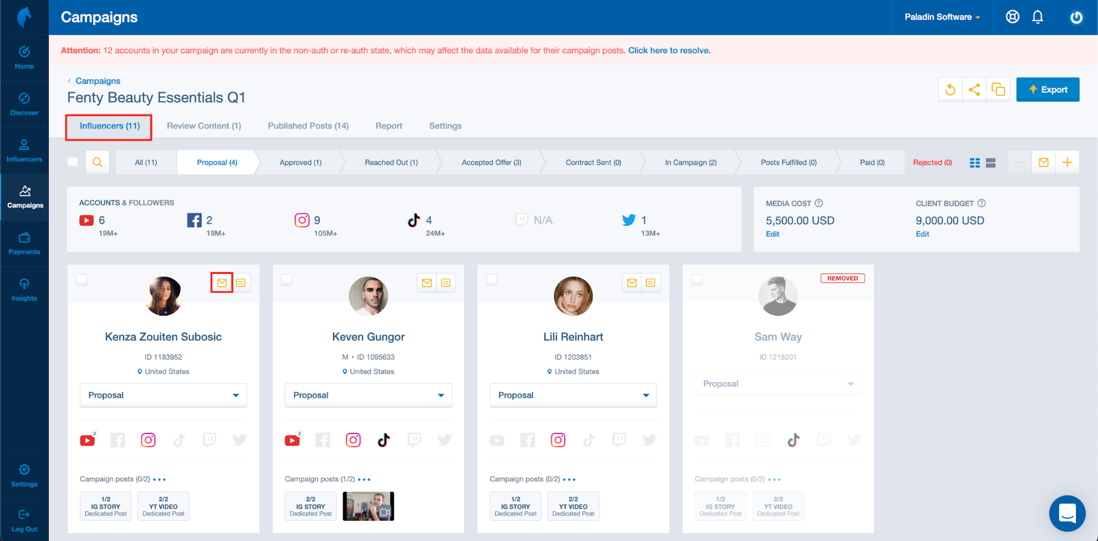
Task: Expand Kenza's campaign posts options dots
Action: click(159, 480)
